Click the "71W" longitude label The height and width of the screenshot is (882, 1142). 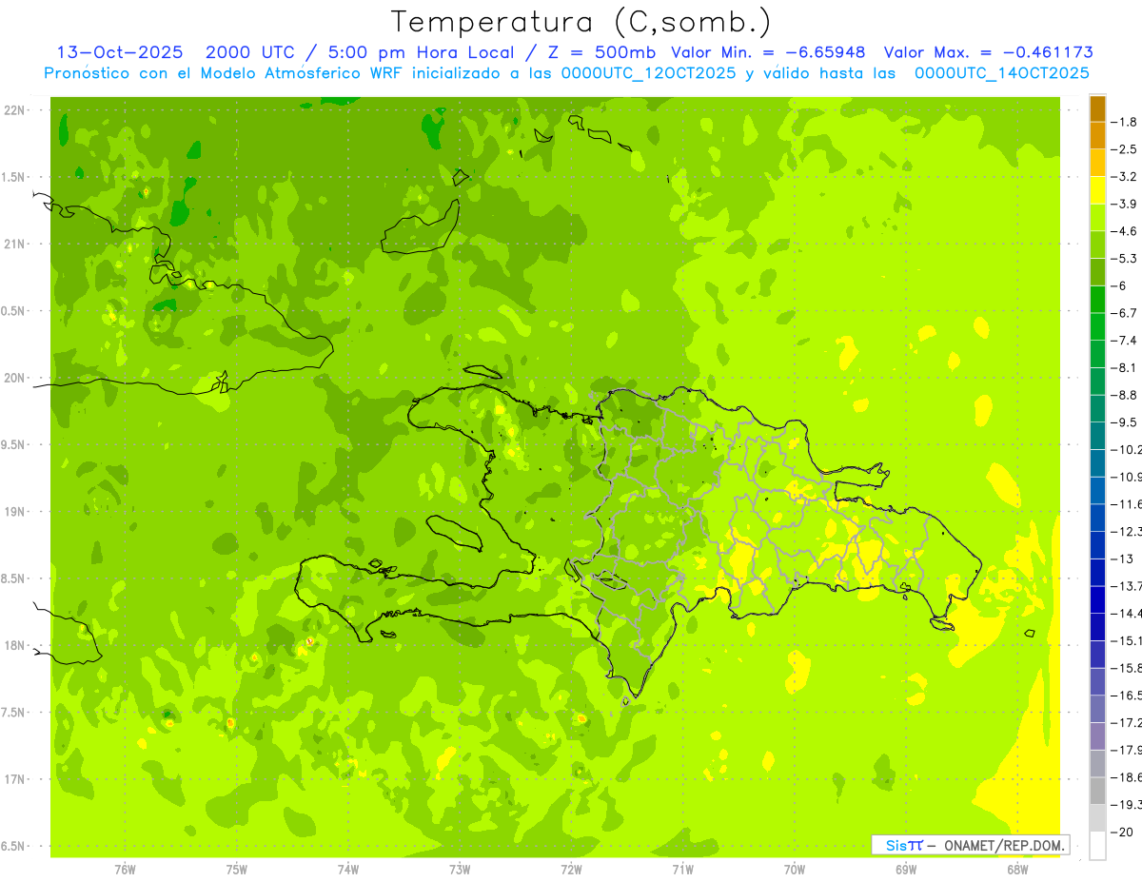coord(682,870)
